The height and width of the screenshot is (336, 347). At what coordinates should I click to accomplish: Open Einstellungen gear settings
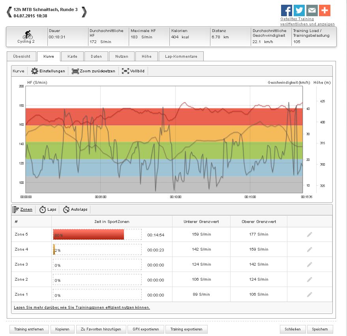(48, 71)
